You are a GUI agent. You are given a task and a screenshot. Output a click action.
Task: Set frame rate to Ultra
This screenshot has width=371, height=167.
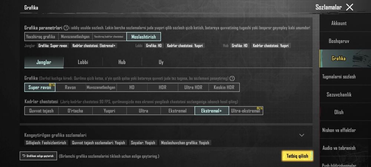[143, 111]
